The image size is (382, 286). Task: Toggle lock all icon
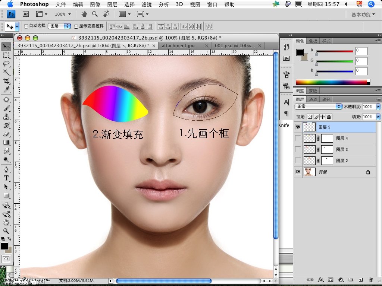pyautogui.click(x=329, y=117)
